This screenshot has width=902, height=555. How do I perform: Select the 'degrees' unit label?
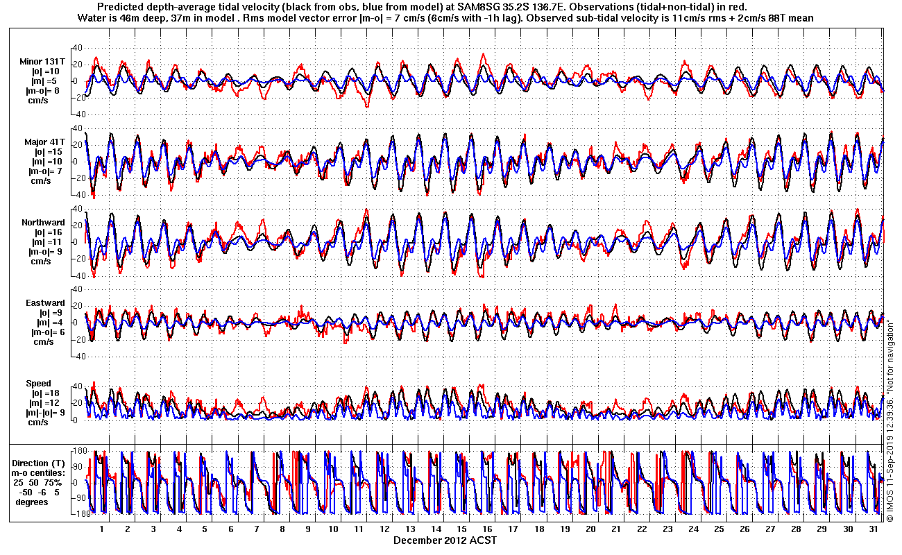[32, 502]
